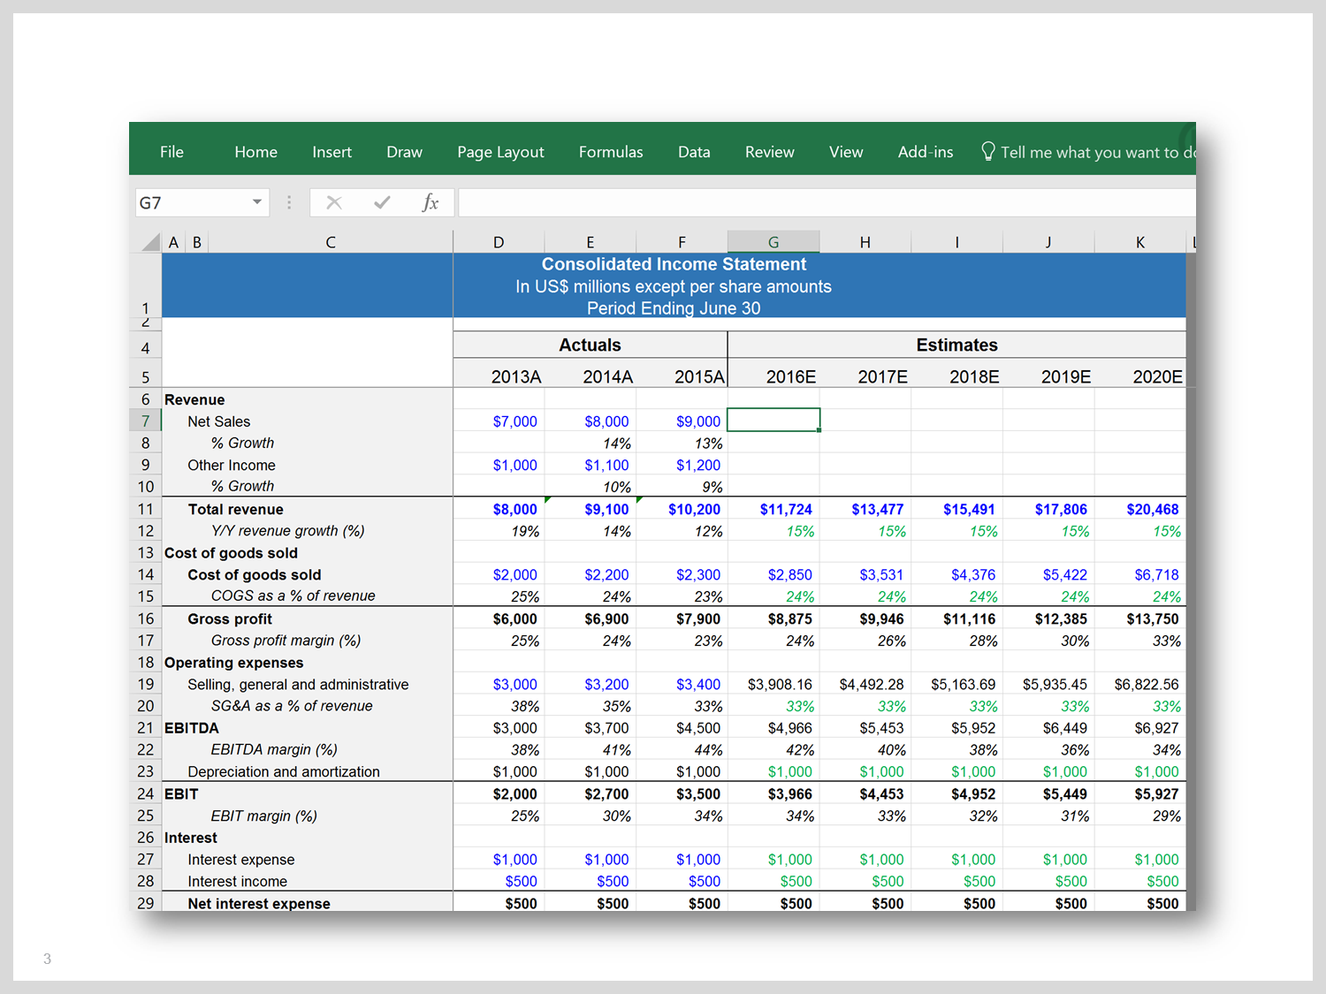This screenshot has height=994, width=1326.
Task: Select the 'Other Income' label cell
Action: pyautogui.click(x=231, y=465)
